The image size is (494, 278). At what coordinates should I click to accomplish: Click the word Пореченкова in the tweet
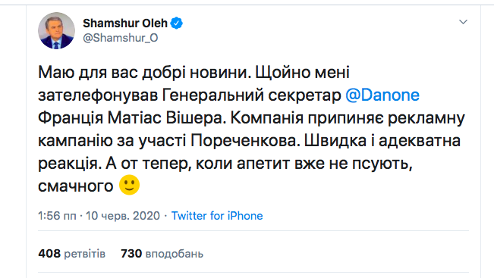click(x=244, y=141)
